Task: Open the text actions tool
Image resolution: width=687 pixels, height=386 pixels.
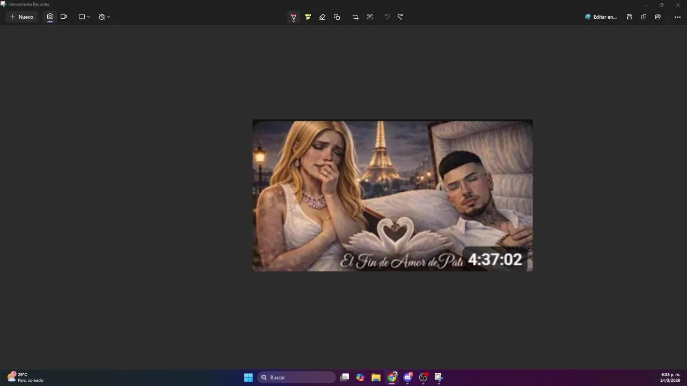Action: (370, 17)
